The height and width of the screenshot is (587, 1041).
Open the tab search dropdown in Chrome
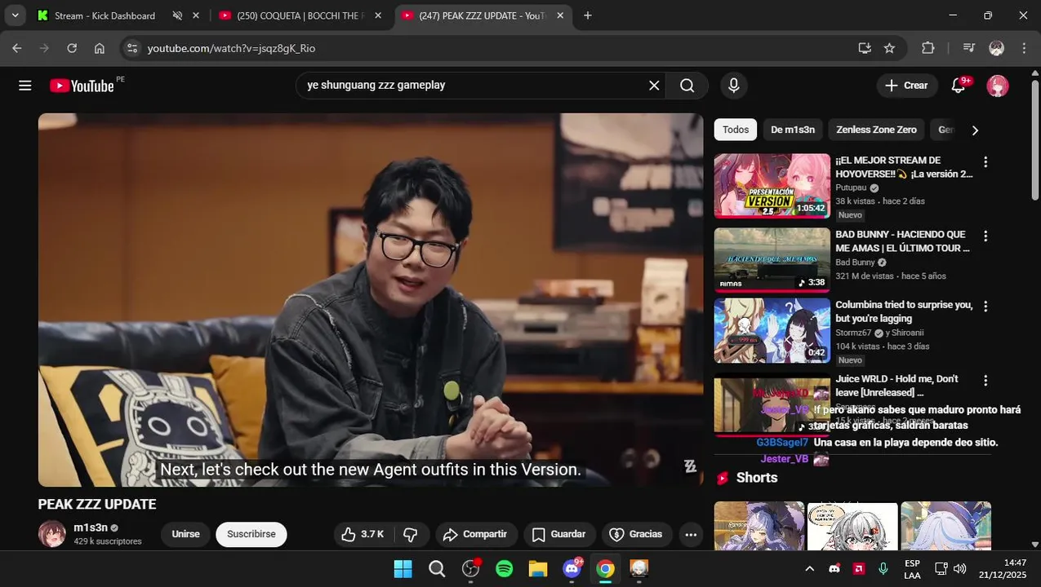pos(15,15)
